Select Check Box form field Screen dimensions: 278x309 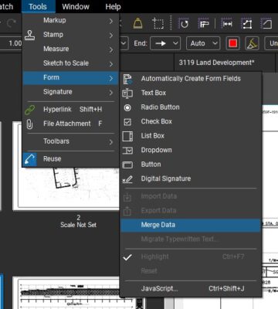pyautogui.click(x=191, y=121)
